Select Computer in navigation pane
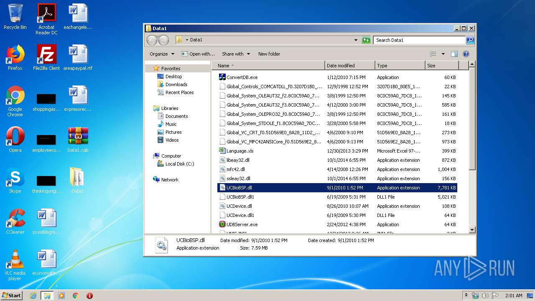This screenshot has height=301, width=535. (x=167, y=156)
